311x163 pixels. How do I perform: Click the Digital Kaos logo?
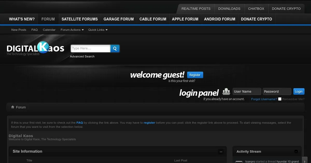(36, 48)
